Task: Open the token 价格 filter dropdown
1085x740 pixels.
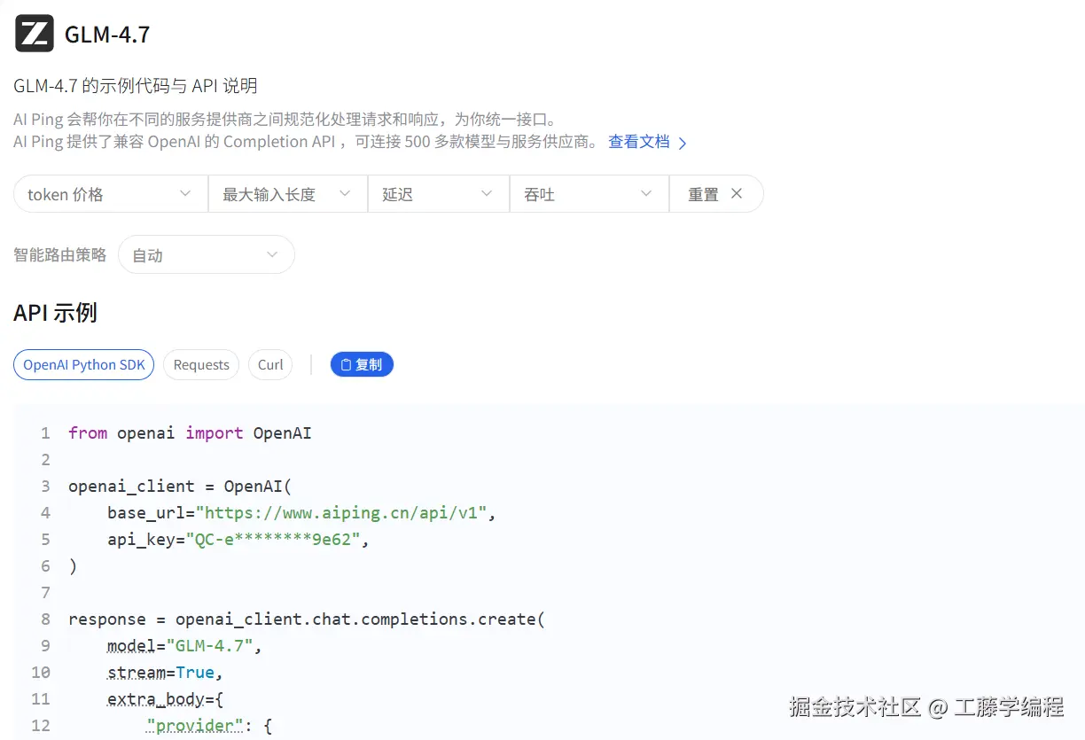Action: [x=109, y=193]
